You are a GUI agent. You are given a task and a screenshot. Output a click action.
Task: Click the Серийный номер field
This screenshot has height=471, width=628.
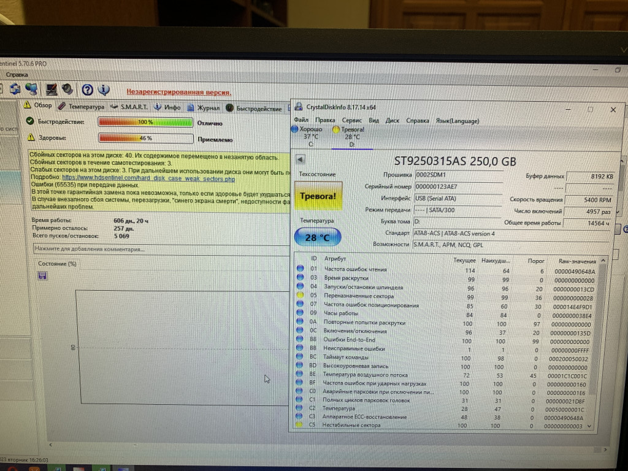pyautogui.click(x=459, y=186)
